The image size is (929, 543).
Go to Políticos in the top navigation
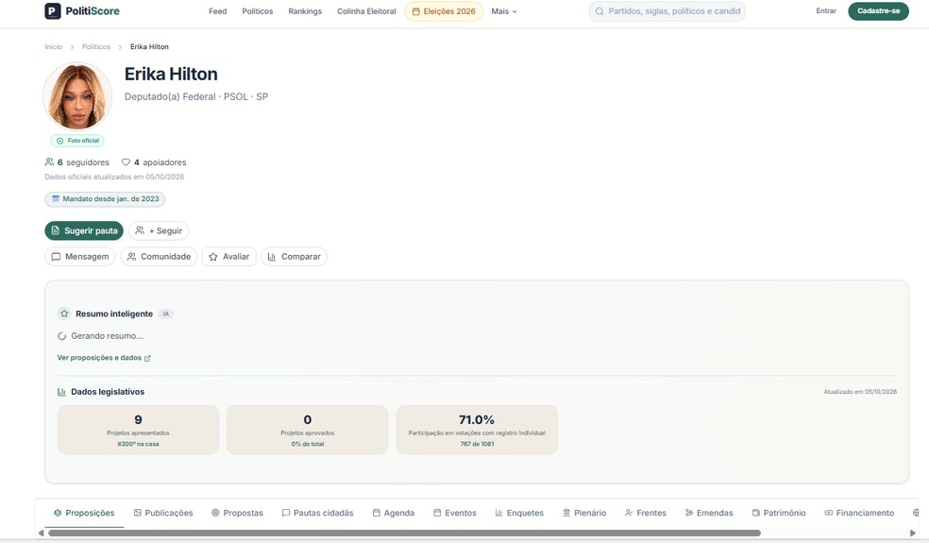257,11
